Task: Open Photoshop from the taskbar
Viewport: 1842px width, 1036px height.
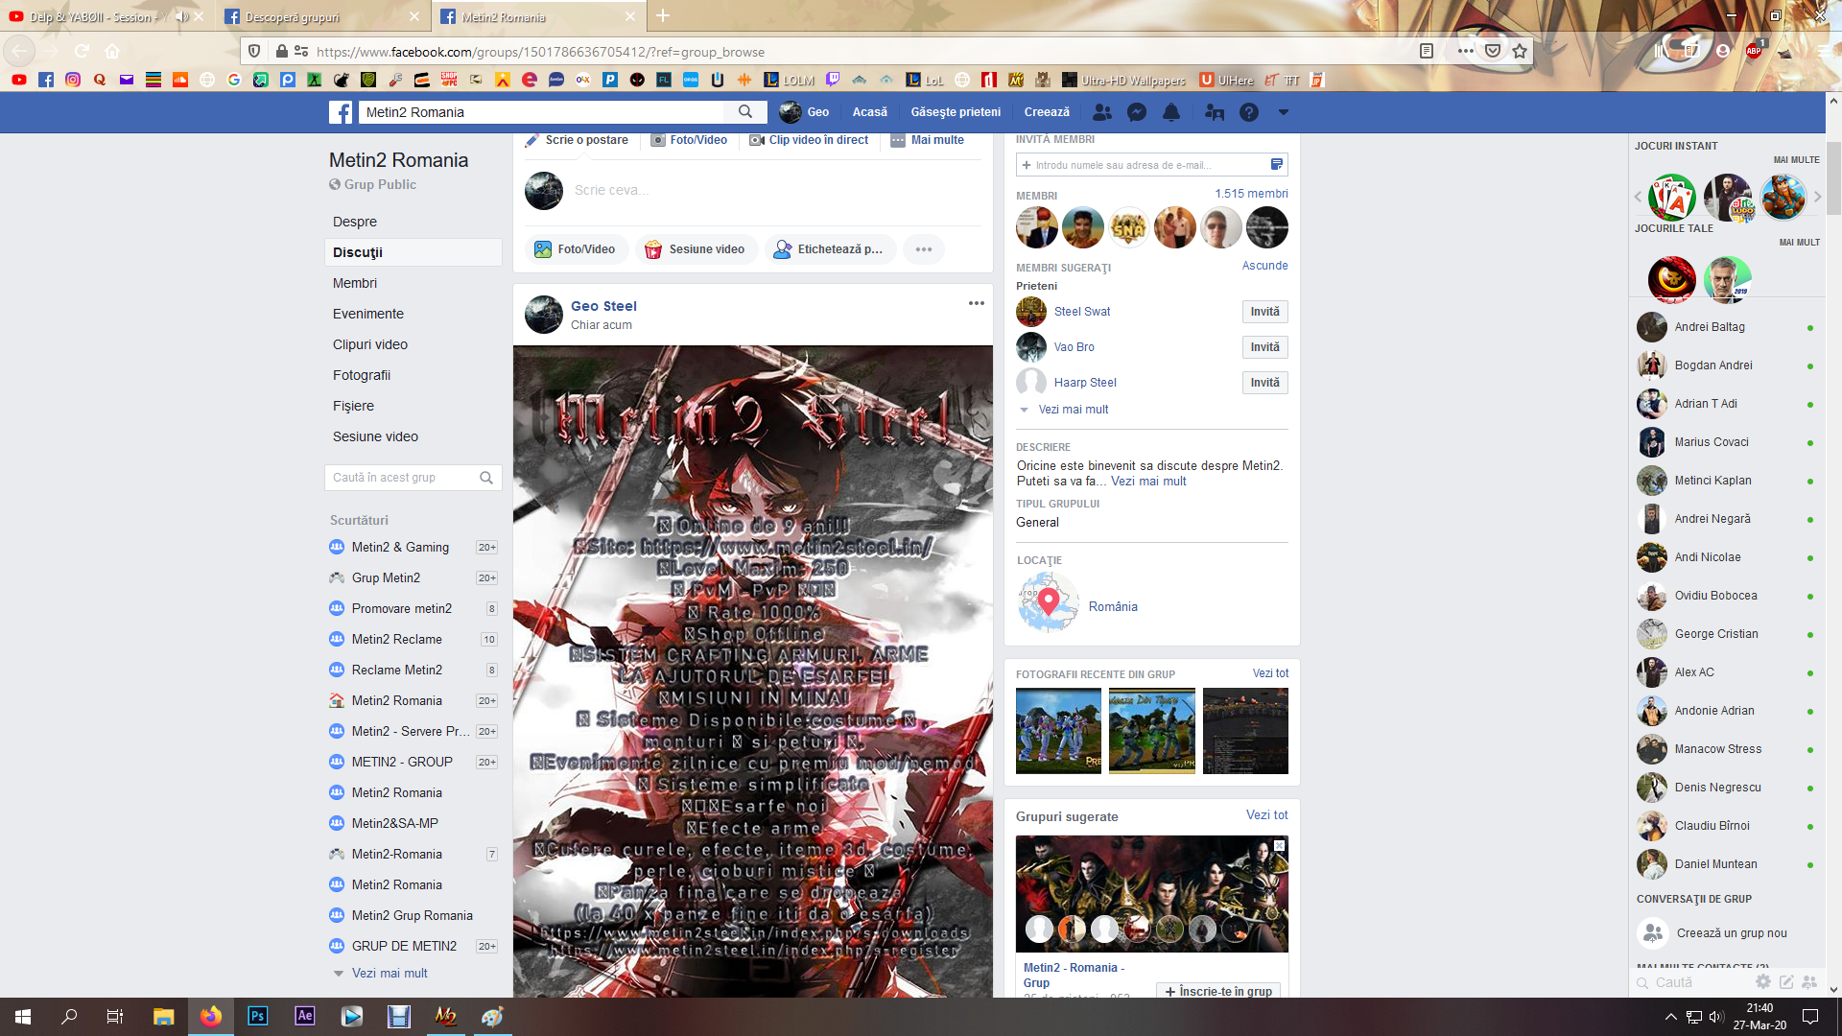Action: tap(257, 1016)
